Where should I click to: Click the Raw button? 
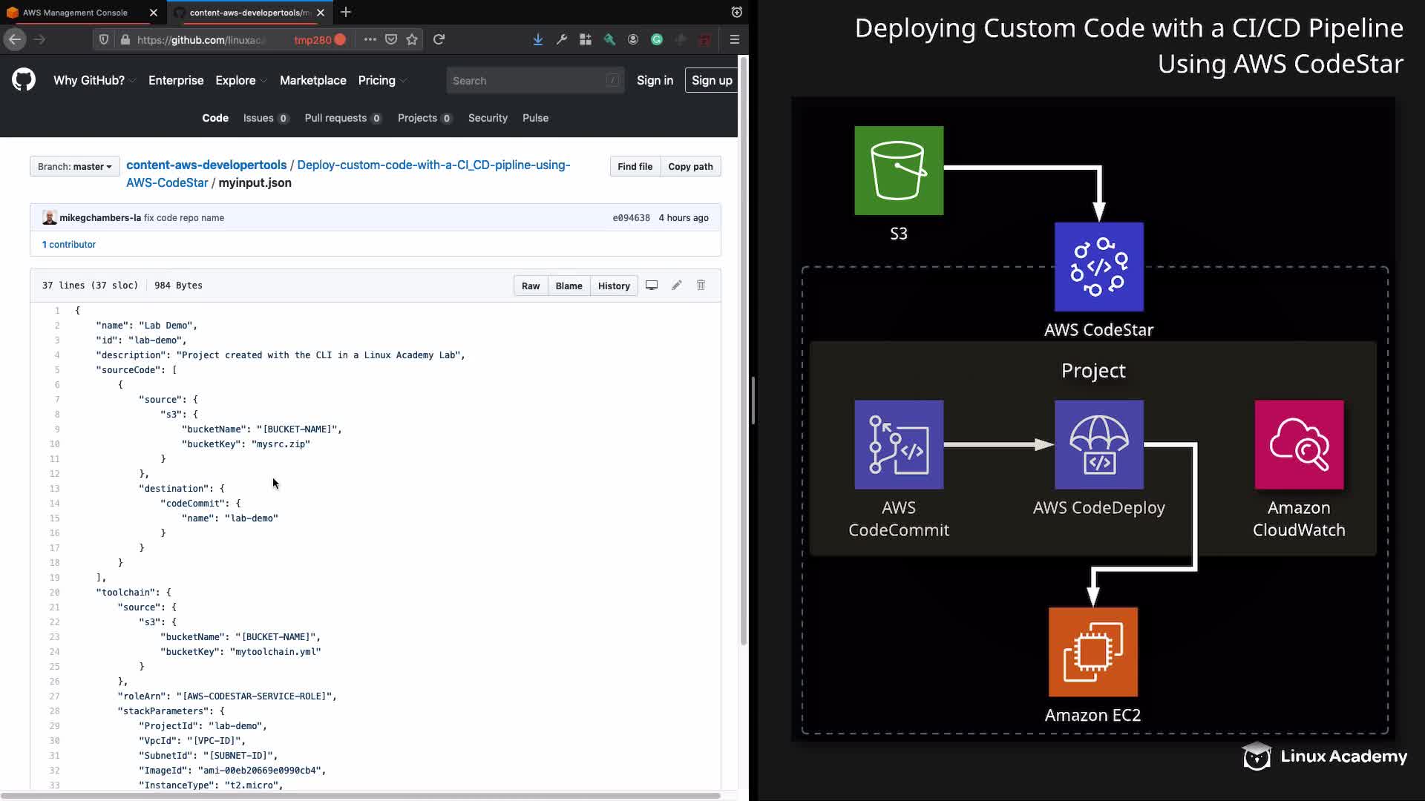pos(531,286)
